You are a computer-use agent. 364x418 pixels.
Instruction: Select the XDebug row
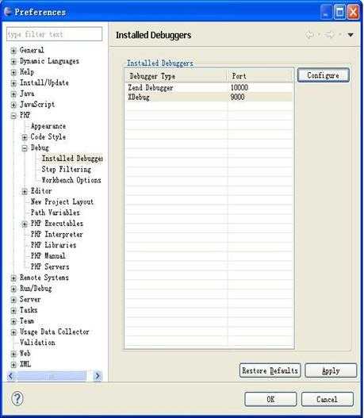click(x=209, y=97)
